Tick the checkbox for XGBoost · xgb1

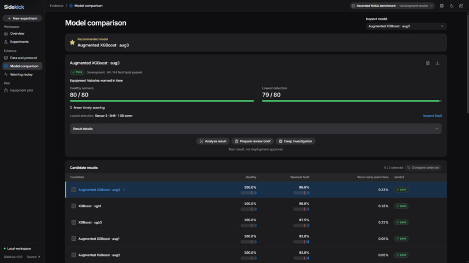pos(73,206)
